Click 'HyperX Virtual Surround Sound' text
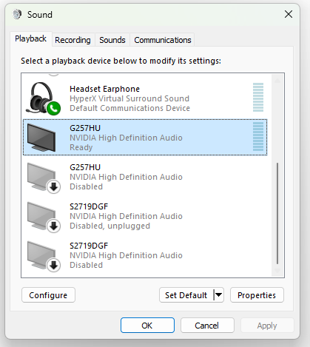Screen dimensions: 310x347 point(129,98)
